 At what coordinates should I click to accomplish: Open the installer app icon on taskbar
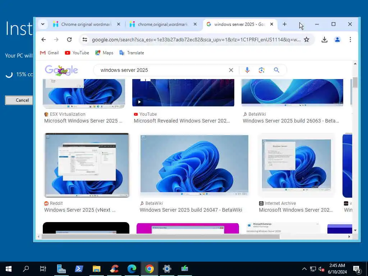click(185, 268)
